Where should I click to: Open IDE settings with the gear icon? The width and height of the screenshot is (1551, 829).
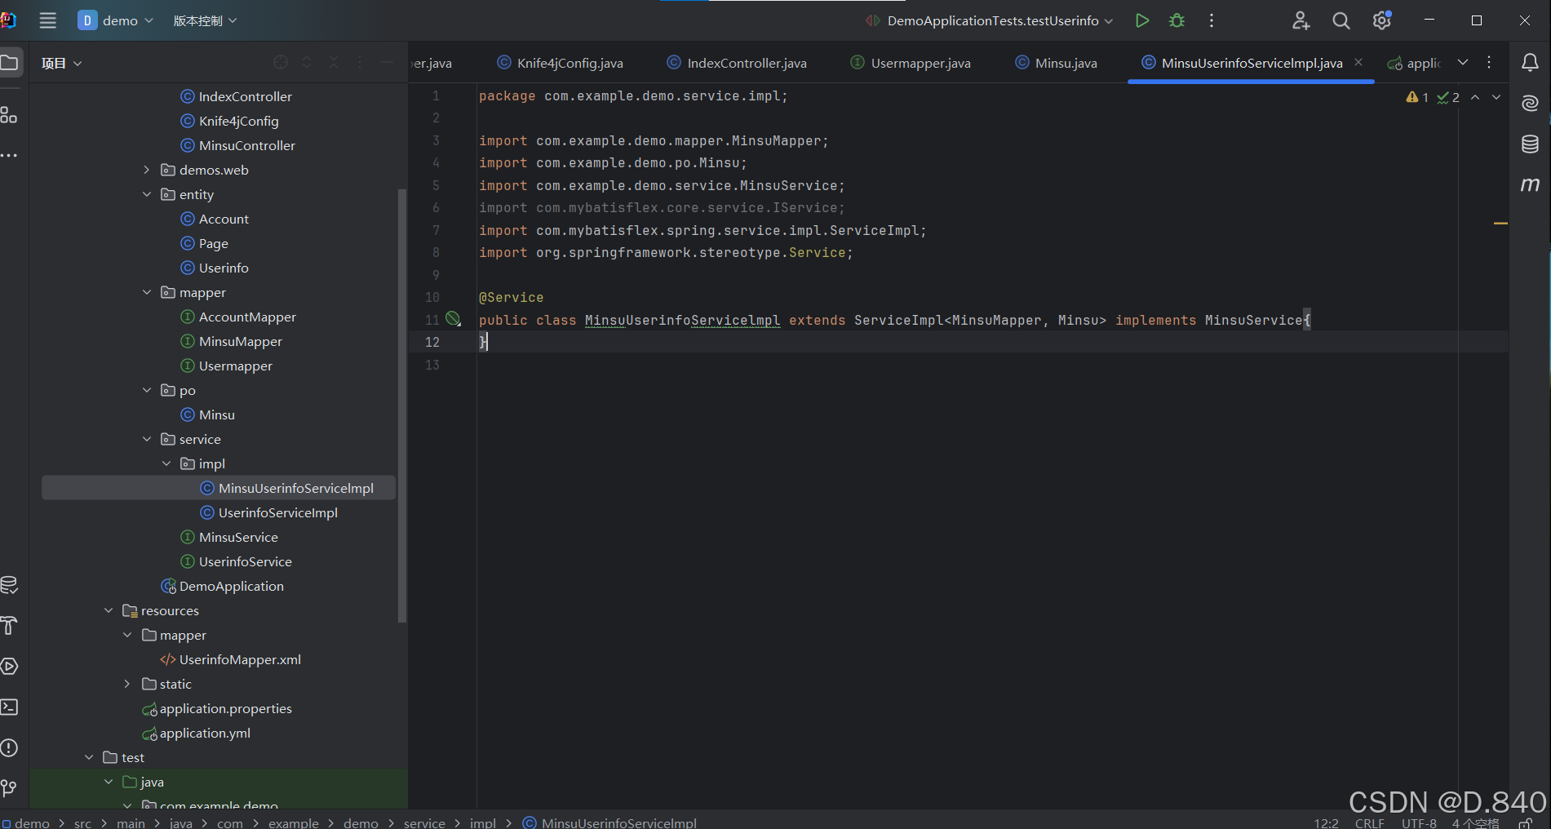click(x=1381, y=20)
